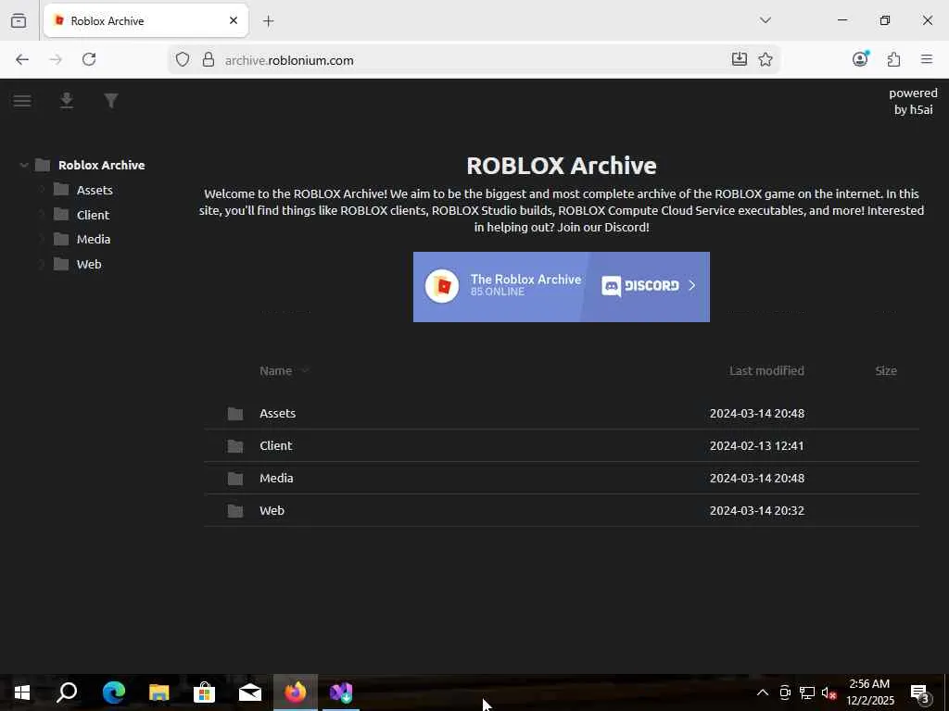Show site security via padlock icon
949x711 pixels.
click(x=209, y=59)
